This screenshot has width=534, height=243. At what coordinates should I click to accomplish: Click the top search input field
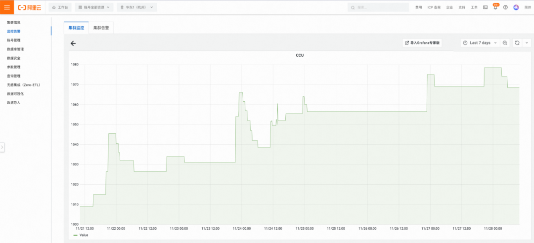click(x=378, y=7)
